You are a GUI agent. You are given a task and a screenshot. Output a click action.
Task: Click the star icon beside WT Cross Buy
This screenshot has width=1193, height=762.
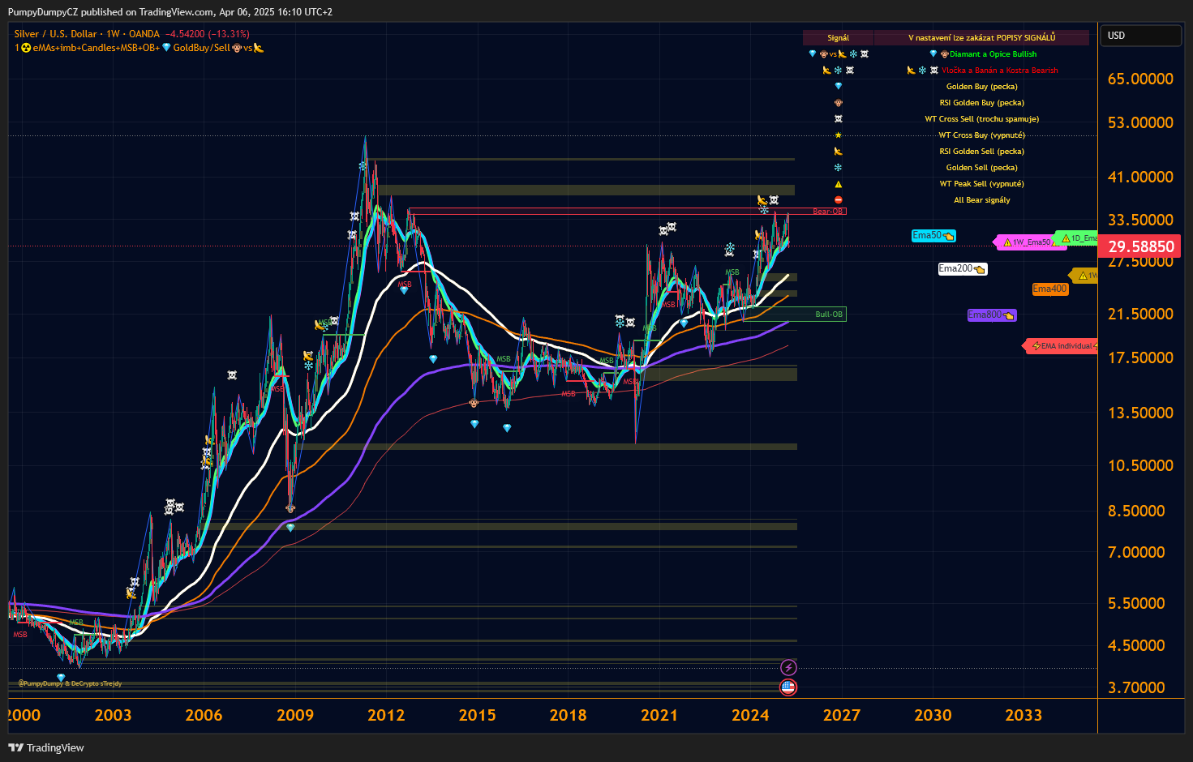(x=839, y=135)
